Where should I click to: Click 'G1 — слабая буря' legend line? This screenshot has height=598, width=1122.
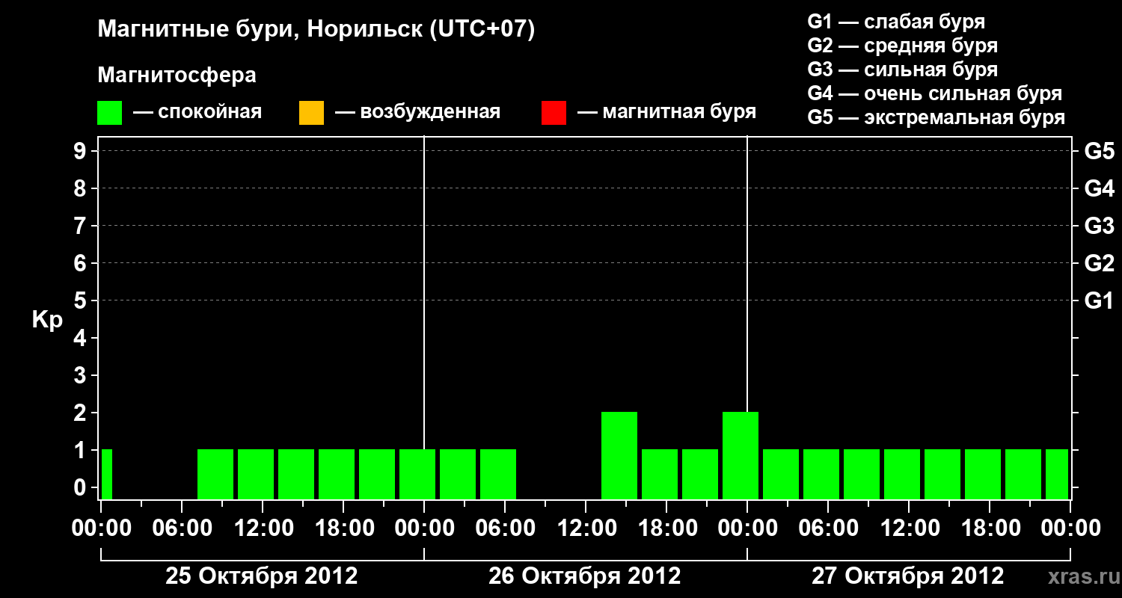coord(896,21)
